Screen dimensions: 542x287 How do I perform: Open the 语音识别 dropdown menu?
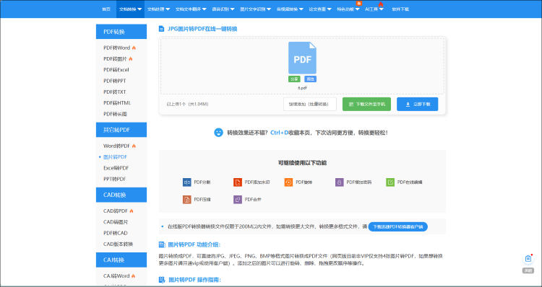click(223, 9)
